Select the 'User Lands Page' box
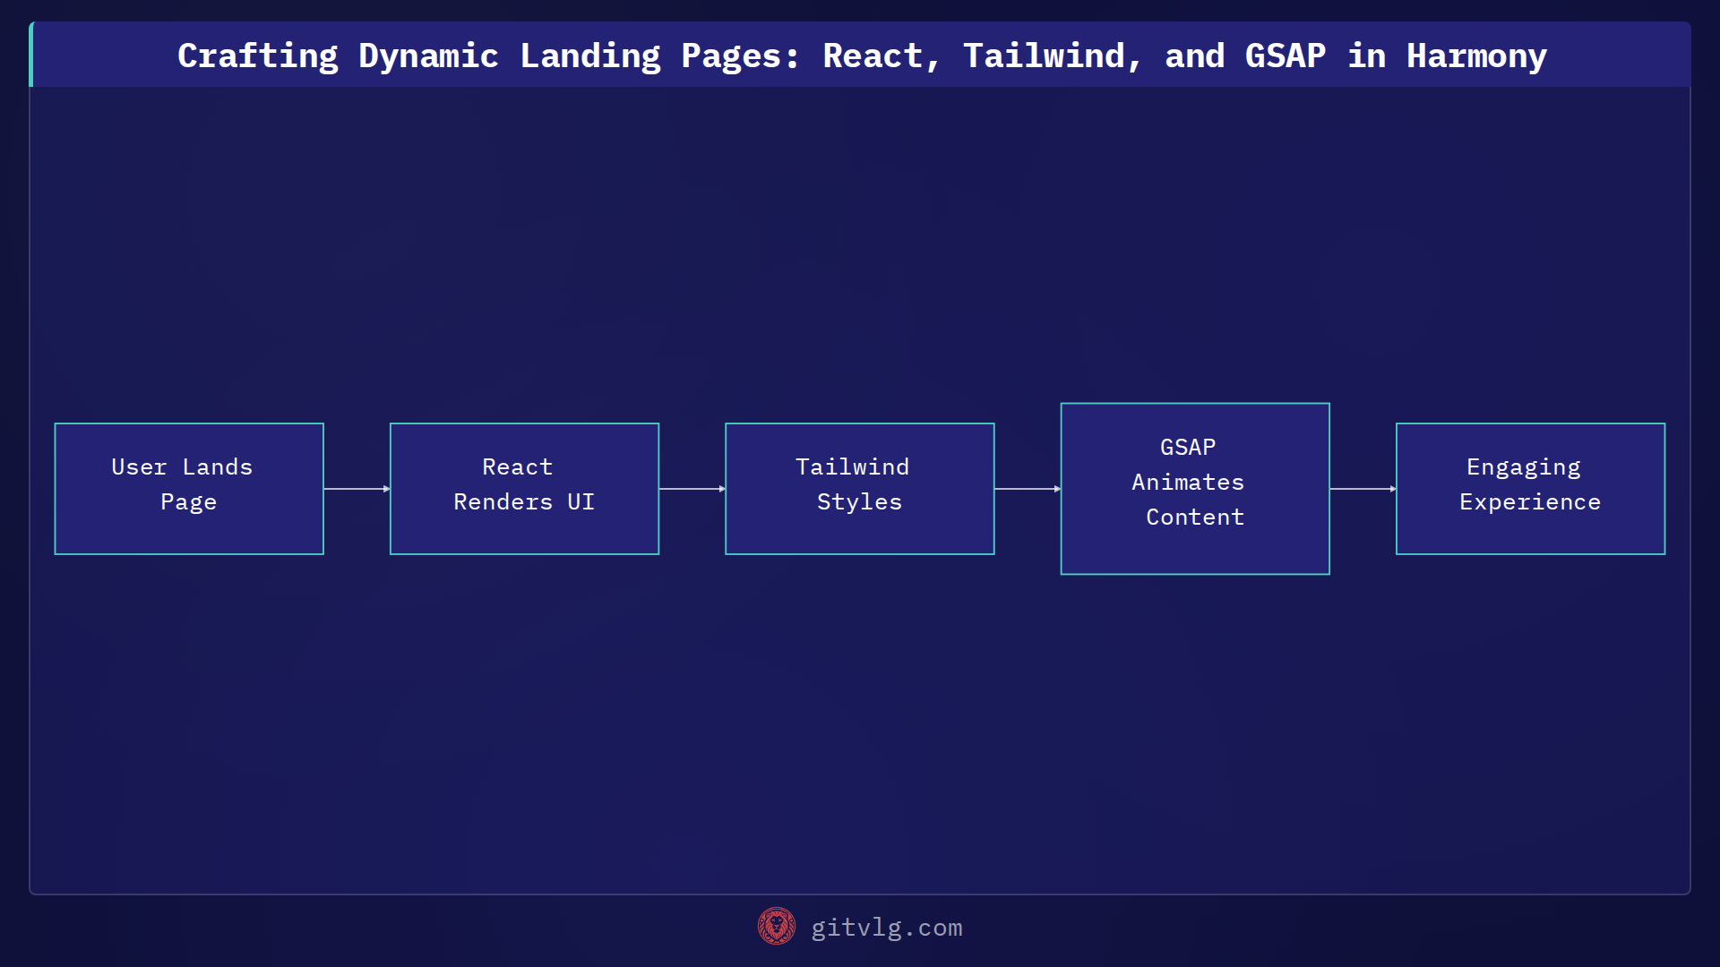The height and width of the screenshot is (967, 1720). point(189,489)
